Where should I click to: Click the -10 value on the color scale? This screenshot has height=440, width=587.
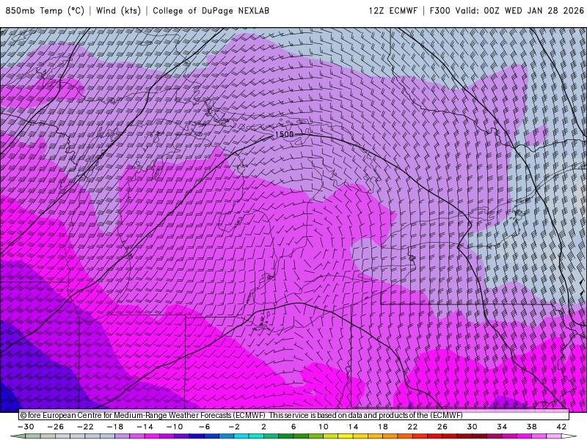pos(175,427)
